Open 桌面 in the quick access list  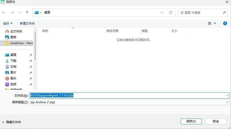click(10, 55)
